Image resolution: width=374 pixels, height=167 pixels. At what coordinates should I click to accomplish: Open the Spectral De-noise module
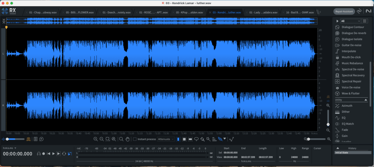coord(350,69)
